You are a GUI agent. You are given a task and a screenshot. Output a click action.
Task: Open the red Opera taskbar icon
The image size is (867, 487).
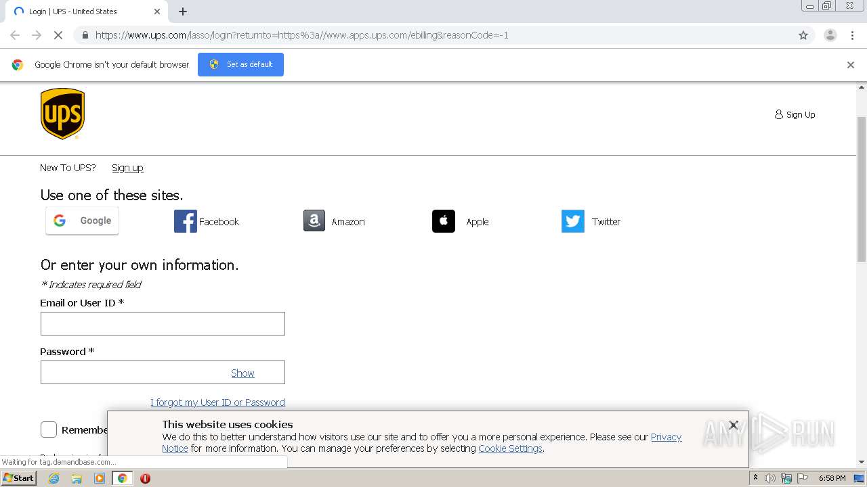(145, 478)
